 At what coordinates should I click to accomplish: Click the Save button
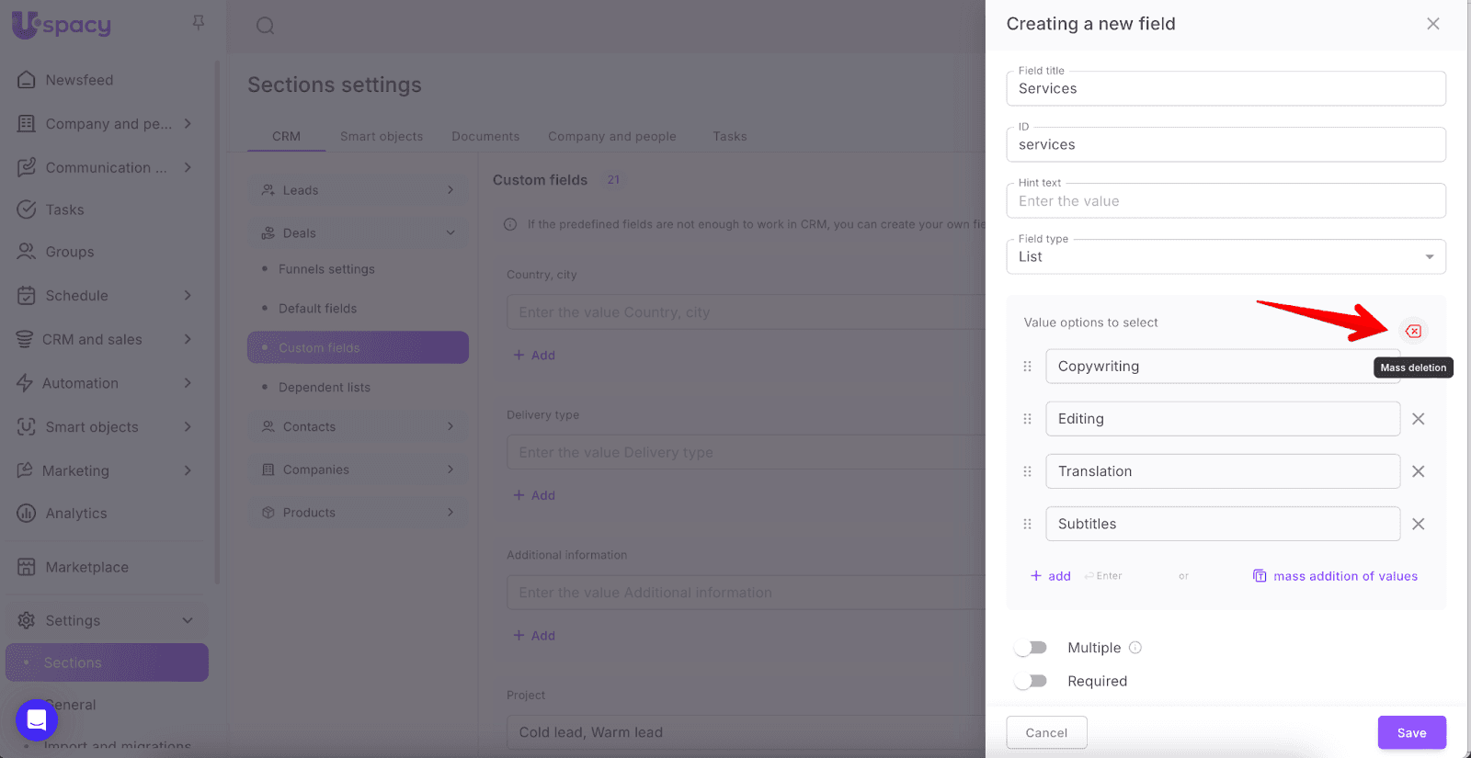click(x=1411, y=732)
